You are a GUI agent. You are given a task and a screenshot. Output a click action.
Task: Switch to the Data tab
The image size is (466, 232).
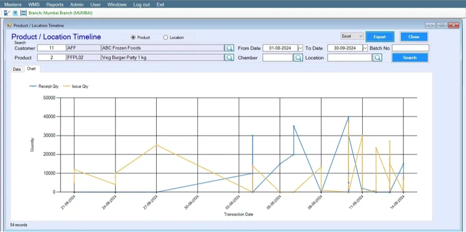pyautogui.click(x=17, y=69)
